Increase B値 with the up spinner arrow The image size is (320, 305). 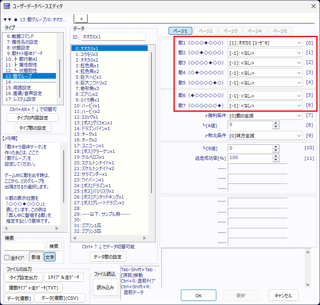coord(276,146)
